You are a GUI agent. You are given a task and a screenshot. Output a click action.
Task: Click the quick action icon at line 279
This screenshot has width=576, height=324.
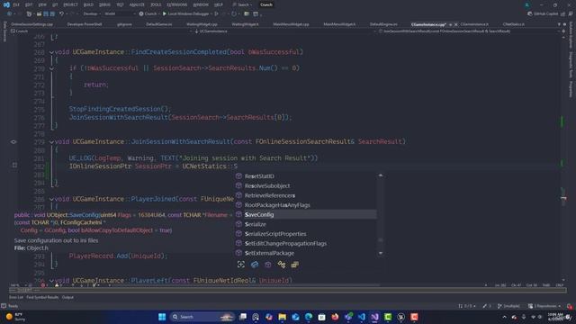[13, 142]
